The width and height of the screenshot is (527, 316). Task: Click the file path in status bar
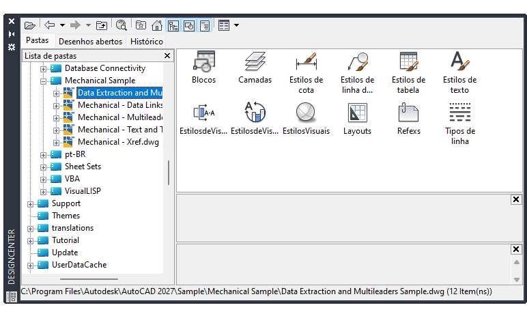pyautogui.click(x=256, y=291)
